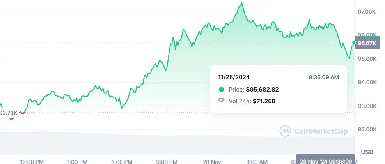Click the 9:36:09 AM time in tooltip
This screenshot has height=164, width=385.
pos(323,77)
